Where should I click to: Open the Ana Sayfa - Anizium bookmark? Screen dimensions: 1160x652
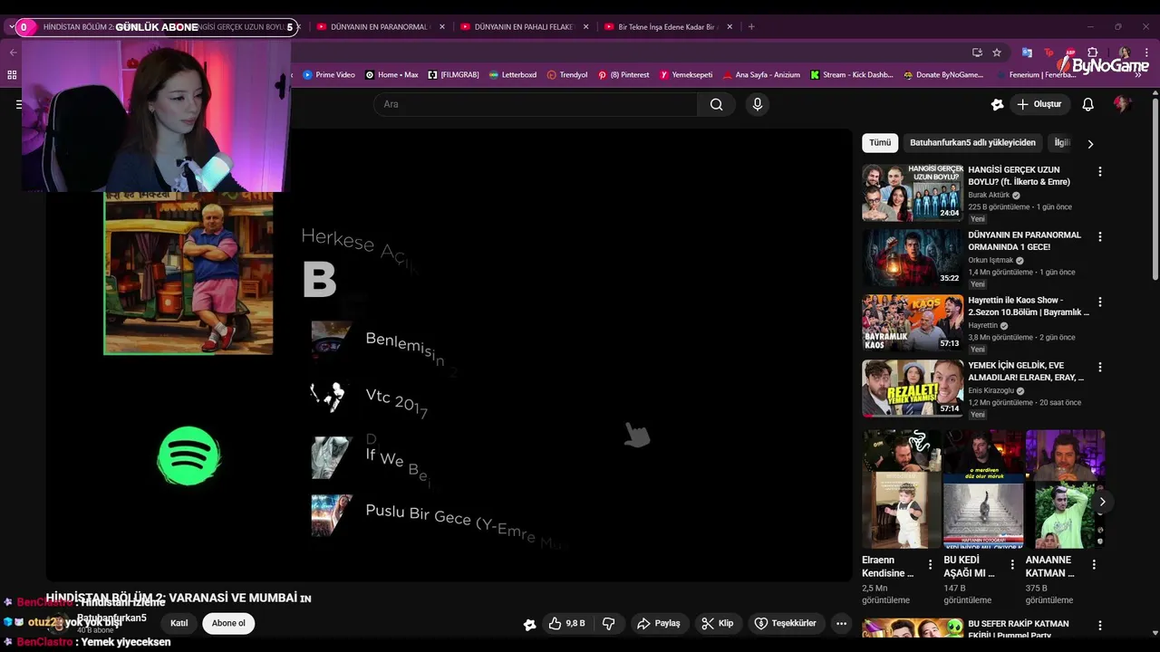point(761,75)
